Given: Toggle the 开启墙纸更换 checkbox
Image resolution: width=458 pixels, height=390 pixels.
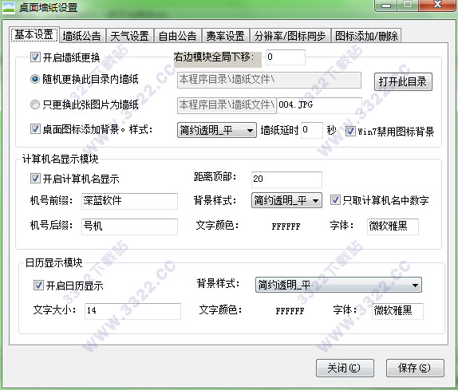Looking at the screenshot, I should (x=35, y=57).
